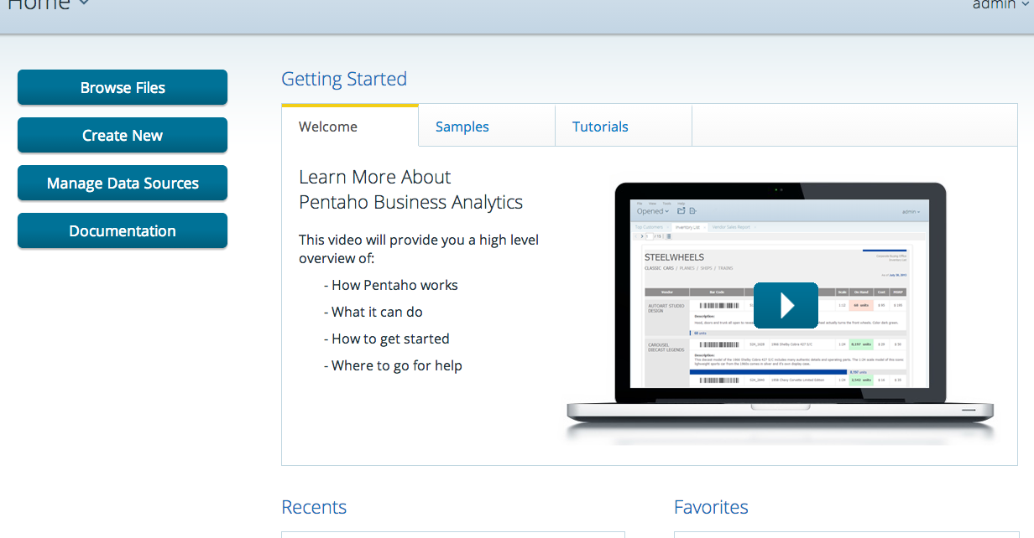Open Manage Data Sources
Viewport: 1034px width, 538px height.
point(123,183)
